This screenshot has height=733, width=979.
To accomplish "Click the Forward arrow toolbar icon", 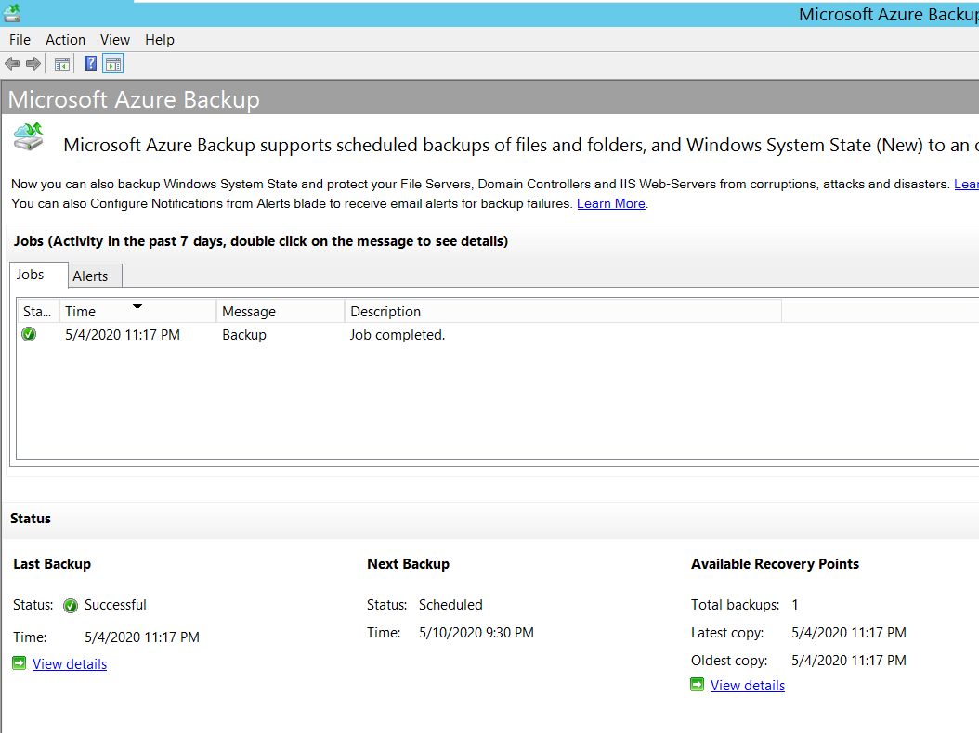I will (x=33, y=64).
